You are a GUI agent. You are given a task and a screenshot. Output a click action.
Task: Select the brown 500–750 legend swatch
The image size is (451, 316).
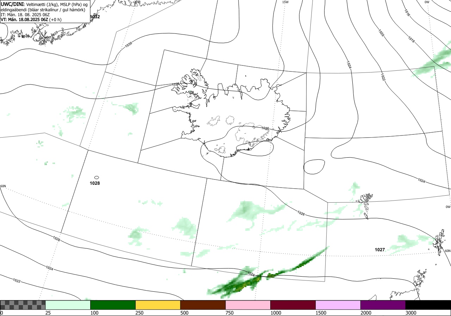[x=203, y=305]
